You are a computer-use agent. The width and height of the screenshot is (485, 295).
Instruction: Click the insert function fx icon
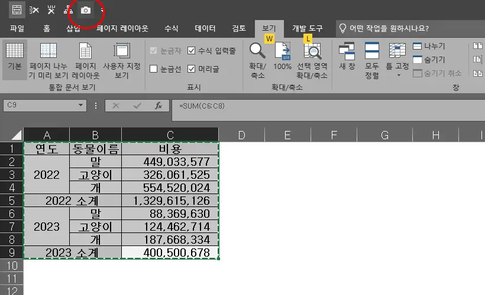click(x=159, y=106)
